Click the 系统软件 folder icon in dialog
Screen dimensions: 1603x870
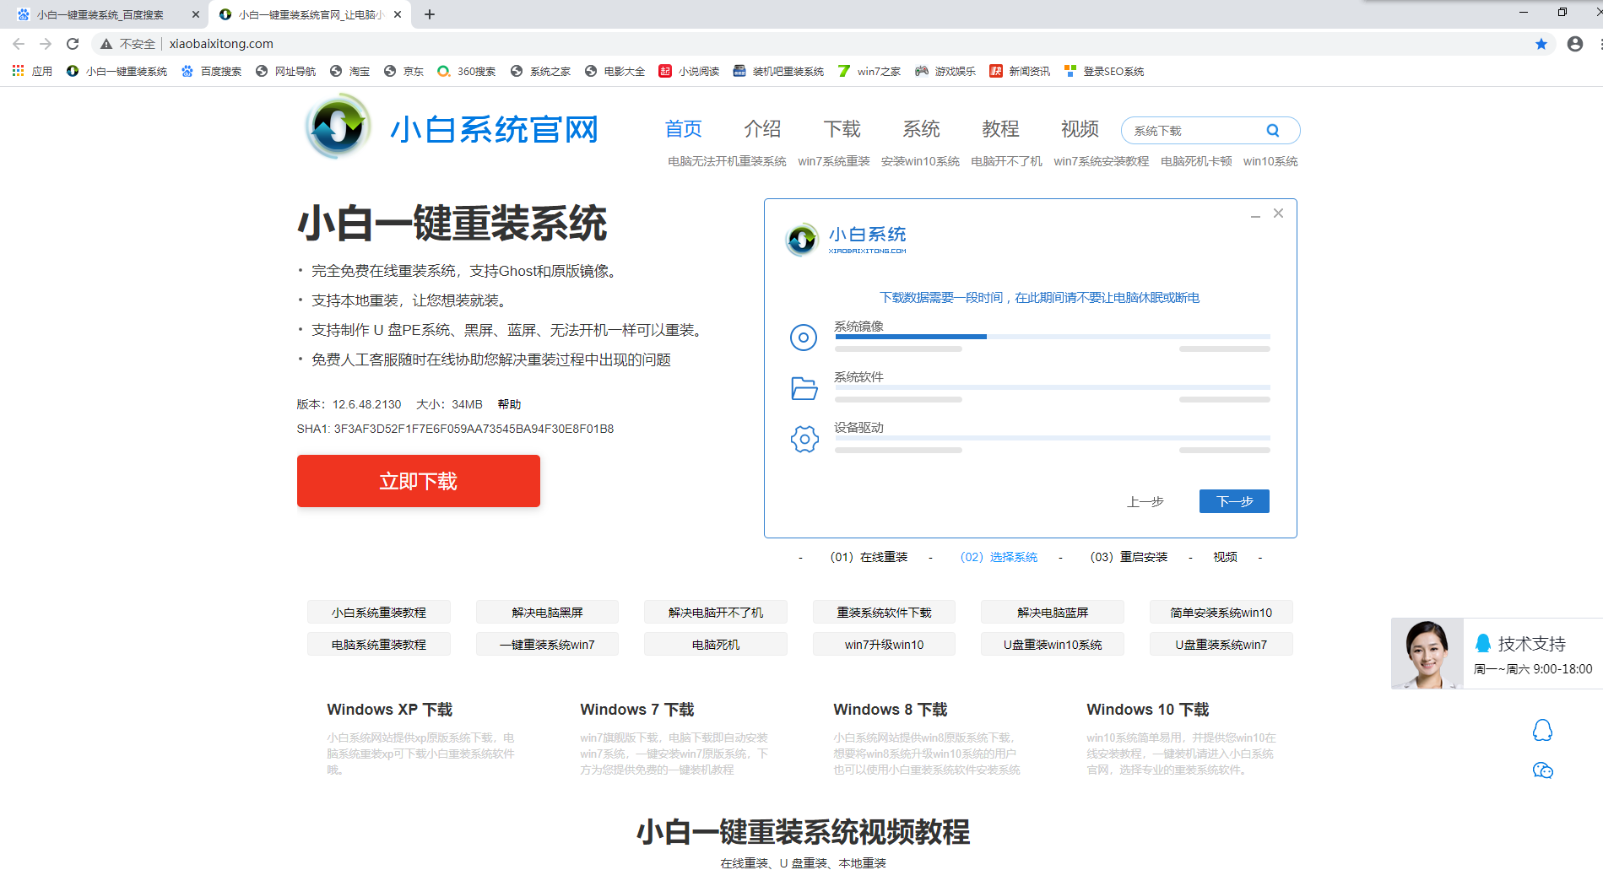(x=804, y=388)
